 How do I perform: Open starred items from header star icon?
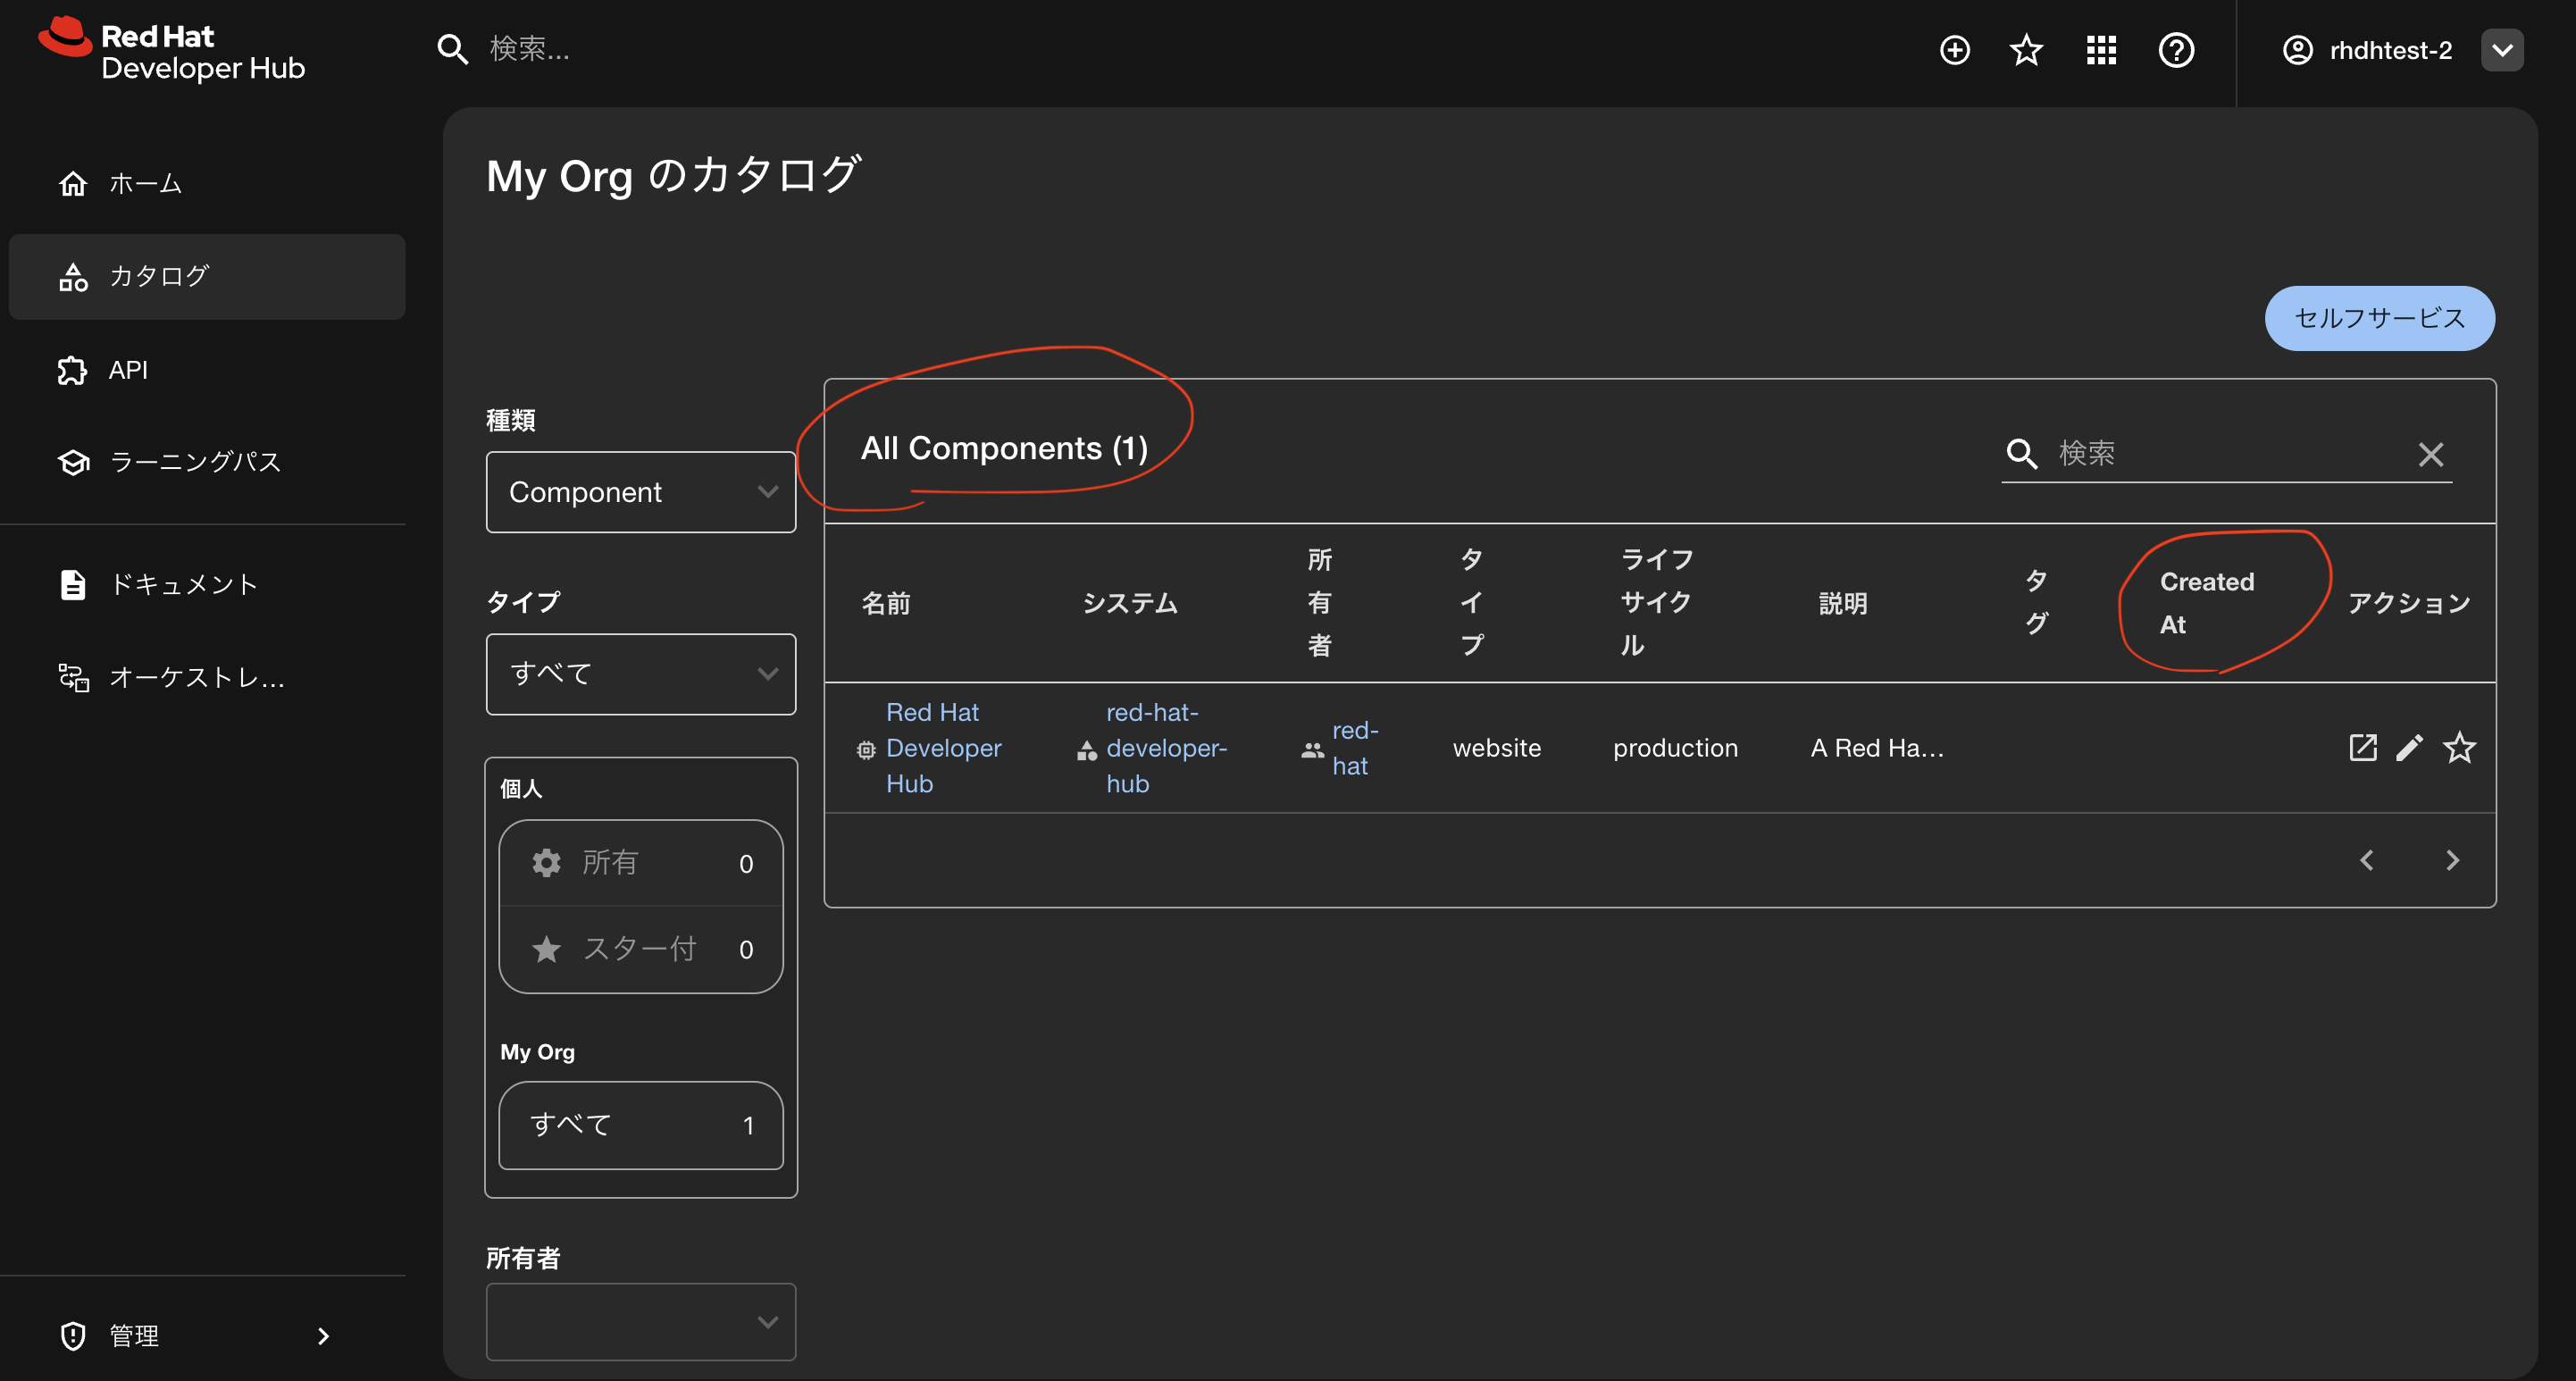click(x=2026, y=50)
